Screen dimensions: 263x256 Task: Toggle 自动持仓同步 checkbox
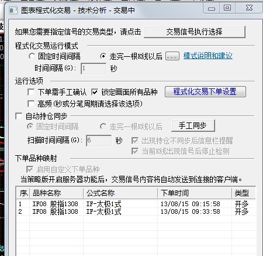(19, 116)
